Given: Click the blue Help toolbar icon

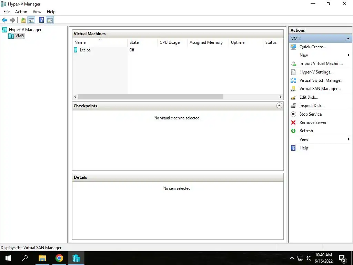Looking at the screenshot, I should coord(42,20).
